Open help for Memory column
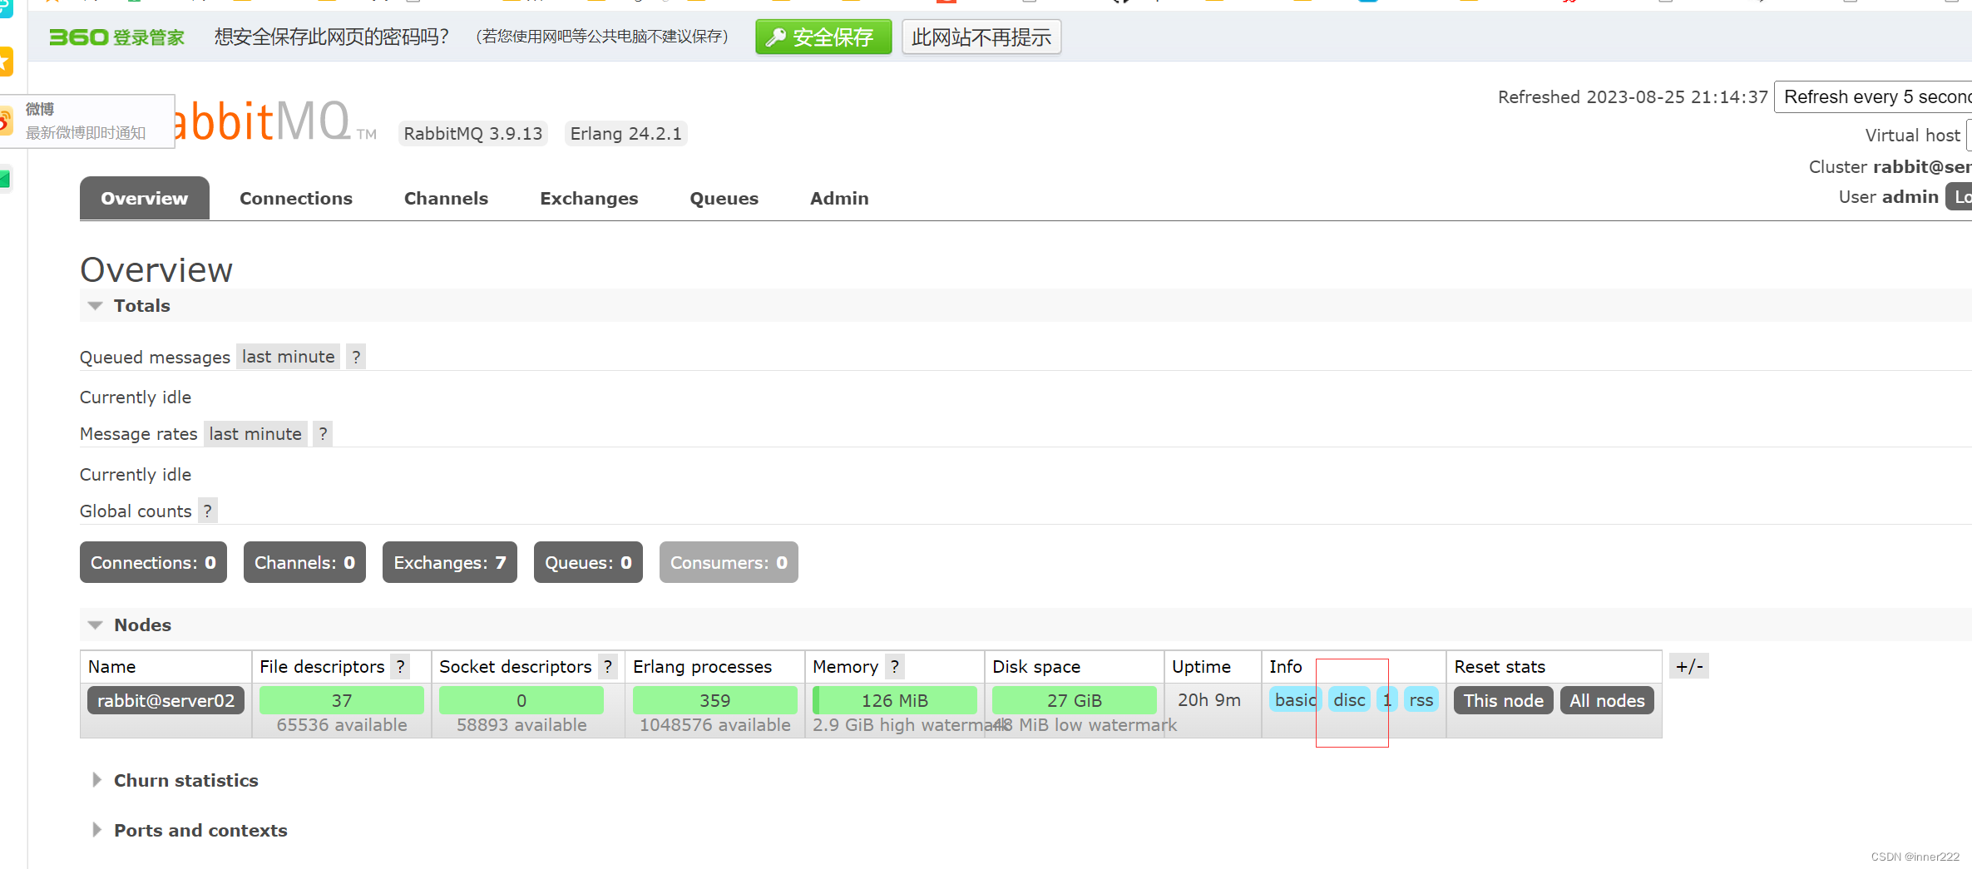 (894, 667)
